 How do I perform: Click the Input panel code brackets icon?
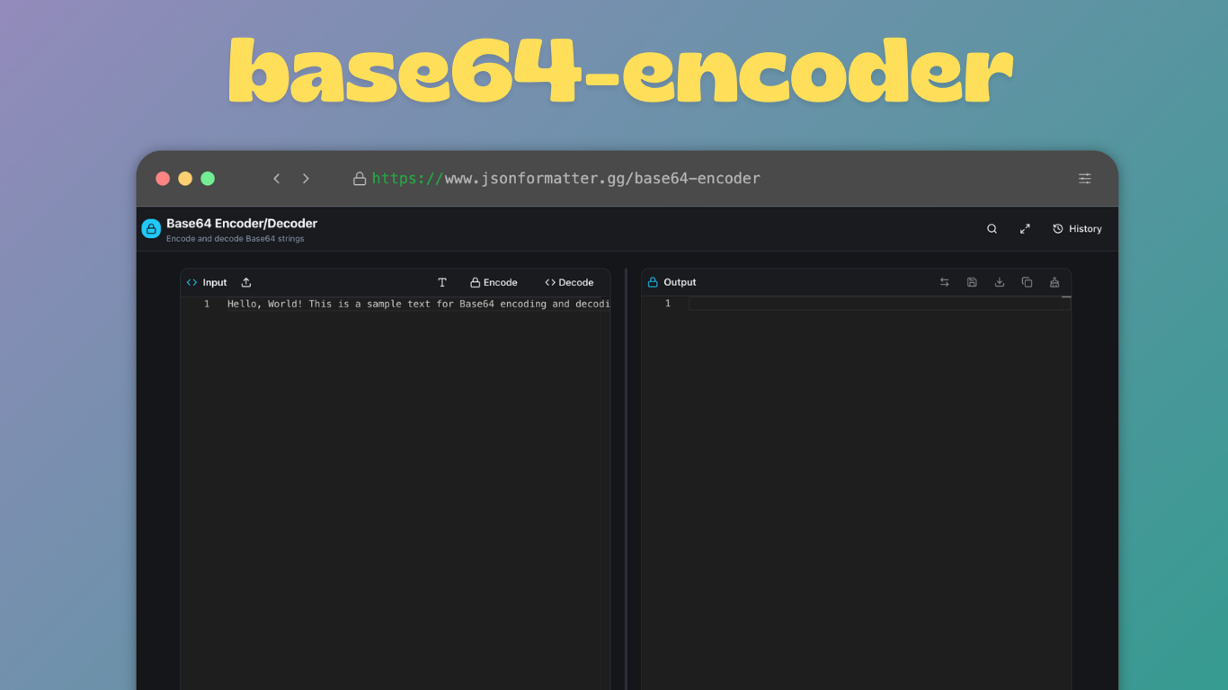pyautogui.click(x=191, y=282)
